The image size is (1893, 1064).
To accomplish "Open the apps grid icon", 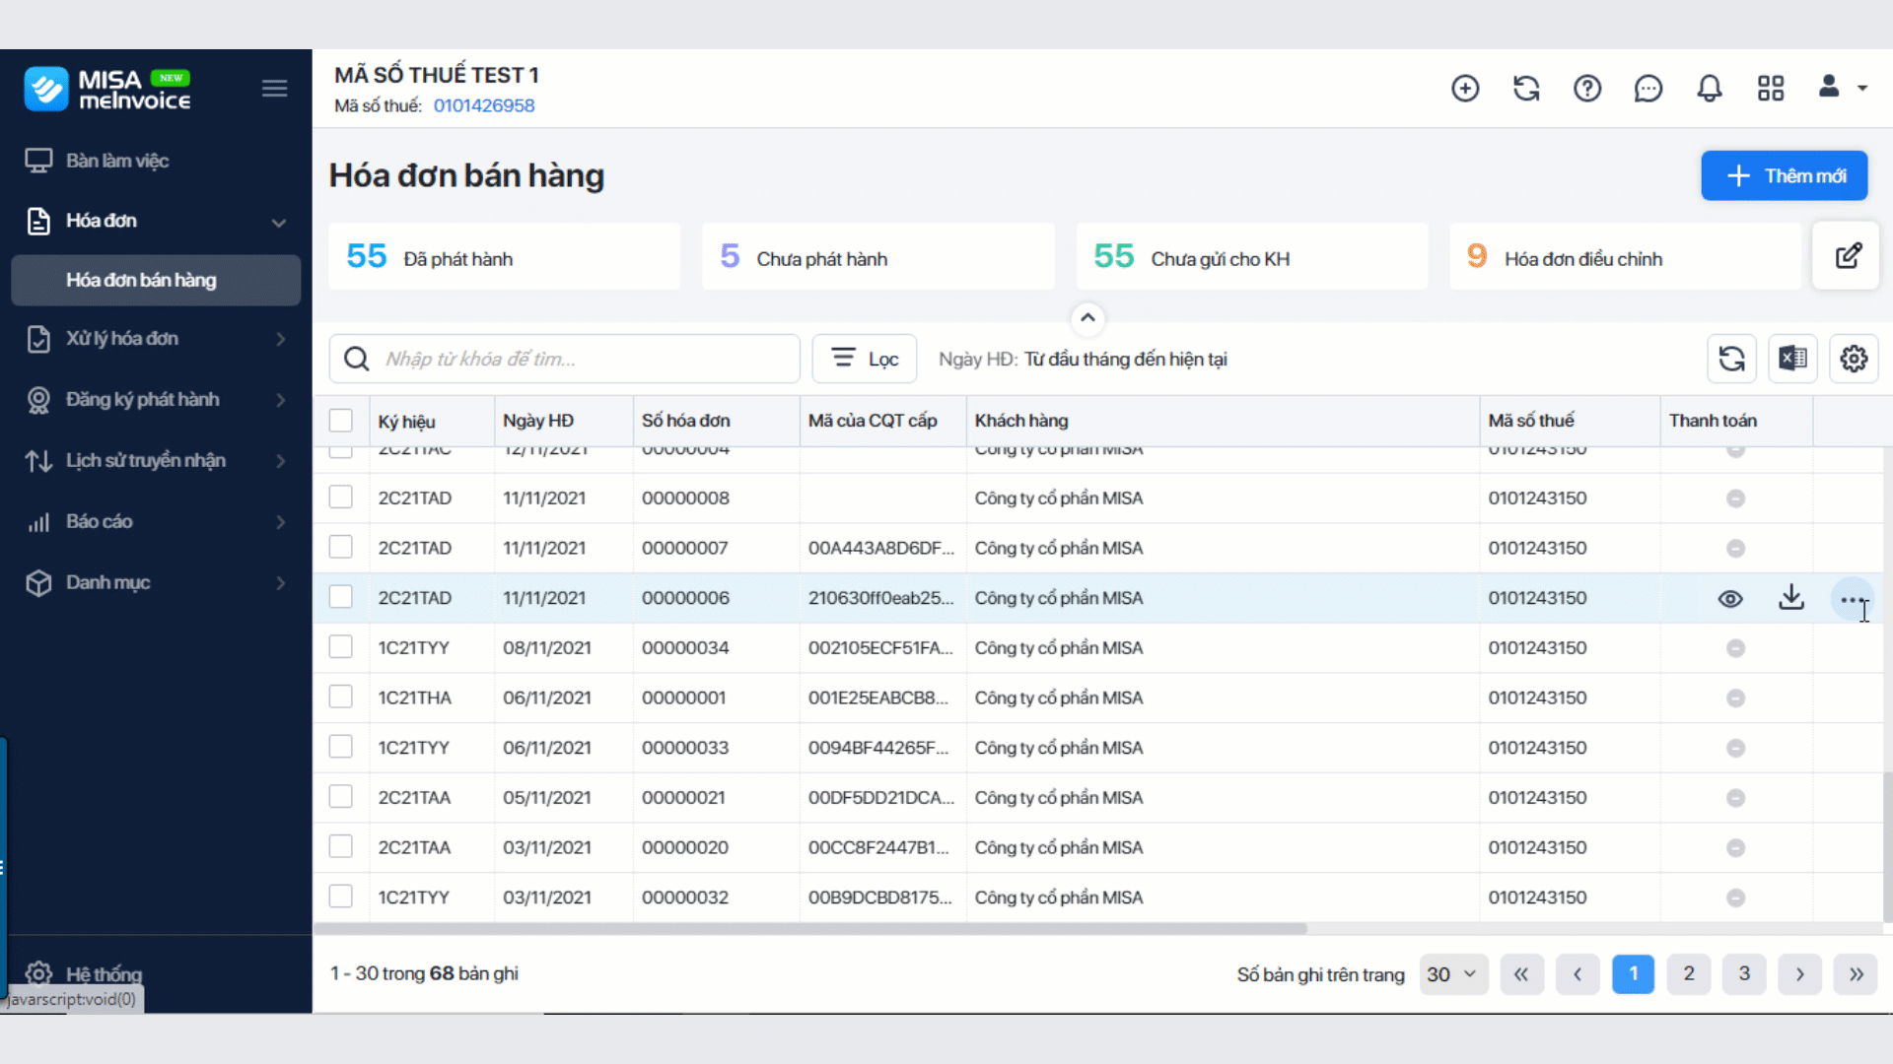I will click(x=1771, y=89).
